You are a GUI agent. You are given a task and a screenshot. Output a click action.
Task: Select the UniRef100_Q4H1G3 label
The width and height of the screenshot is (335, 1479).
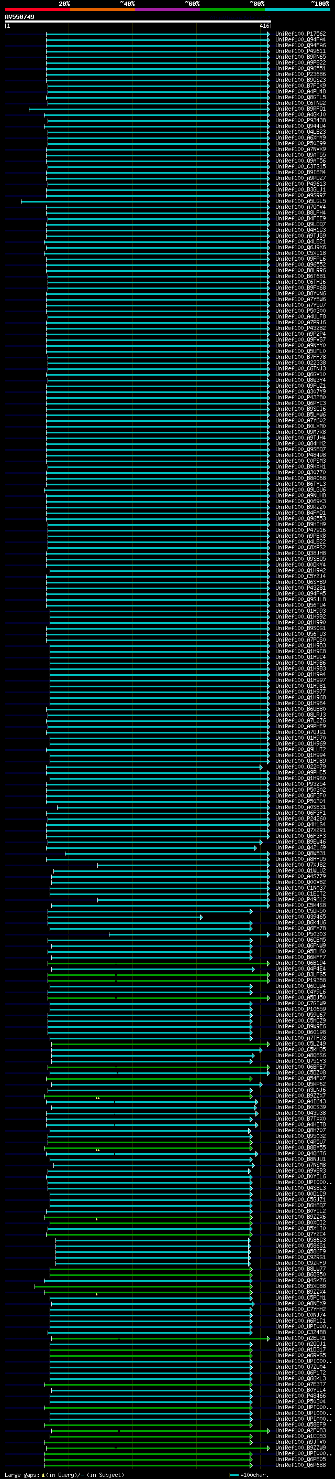pos(300,230)
